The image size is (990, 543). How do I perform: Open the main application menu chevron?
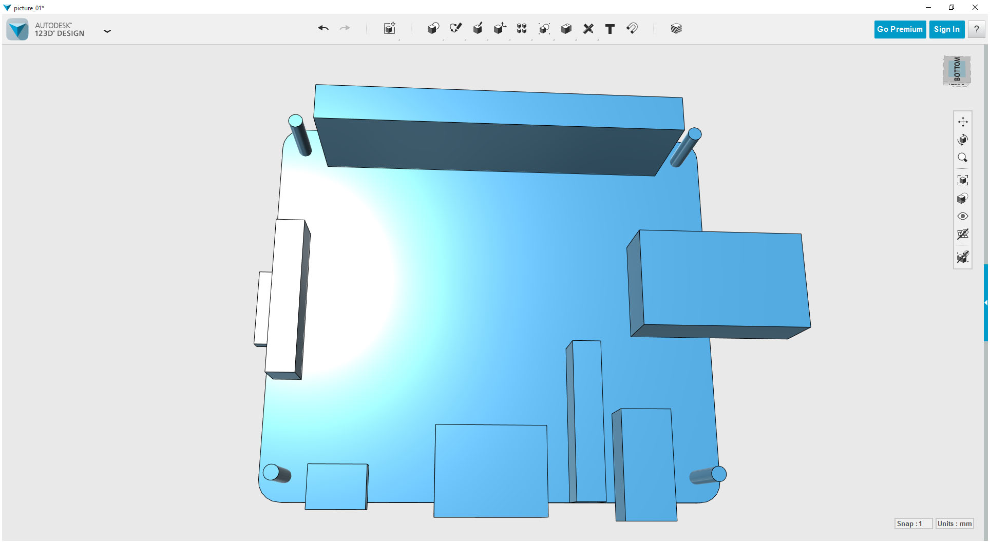107,31
